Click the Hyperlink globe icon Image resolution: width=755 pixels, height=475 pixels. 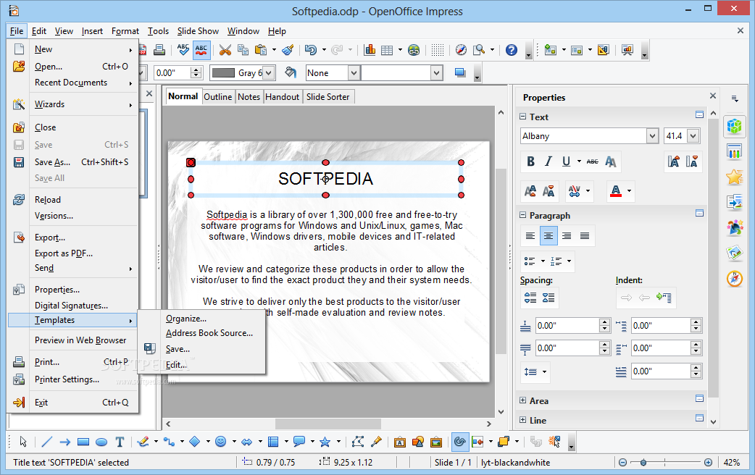(414, 49)
